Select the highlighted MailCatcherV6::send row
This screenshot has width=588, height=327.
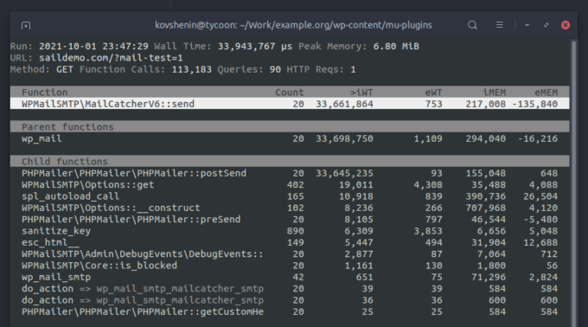pos(290,104)
